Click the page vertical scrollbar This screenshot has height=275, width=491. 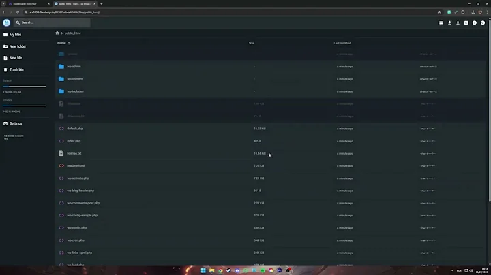pyautogui.click(x=490, y=110)
